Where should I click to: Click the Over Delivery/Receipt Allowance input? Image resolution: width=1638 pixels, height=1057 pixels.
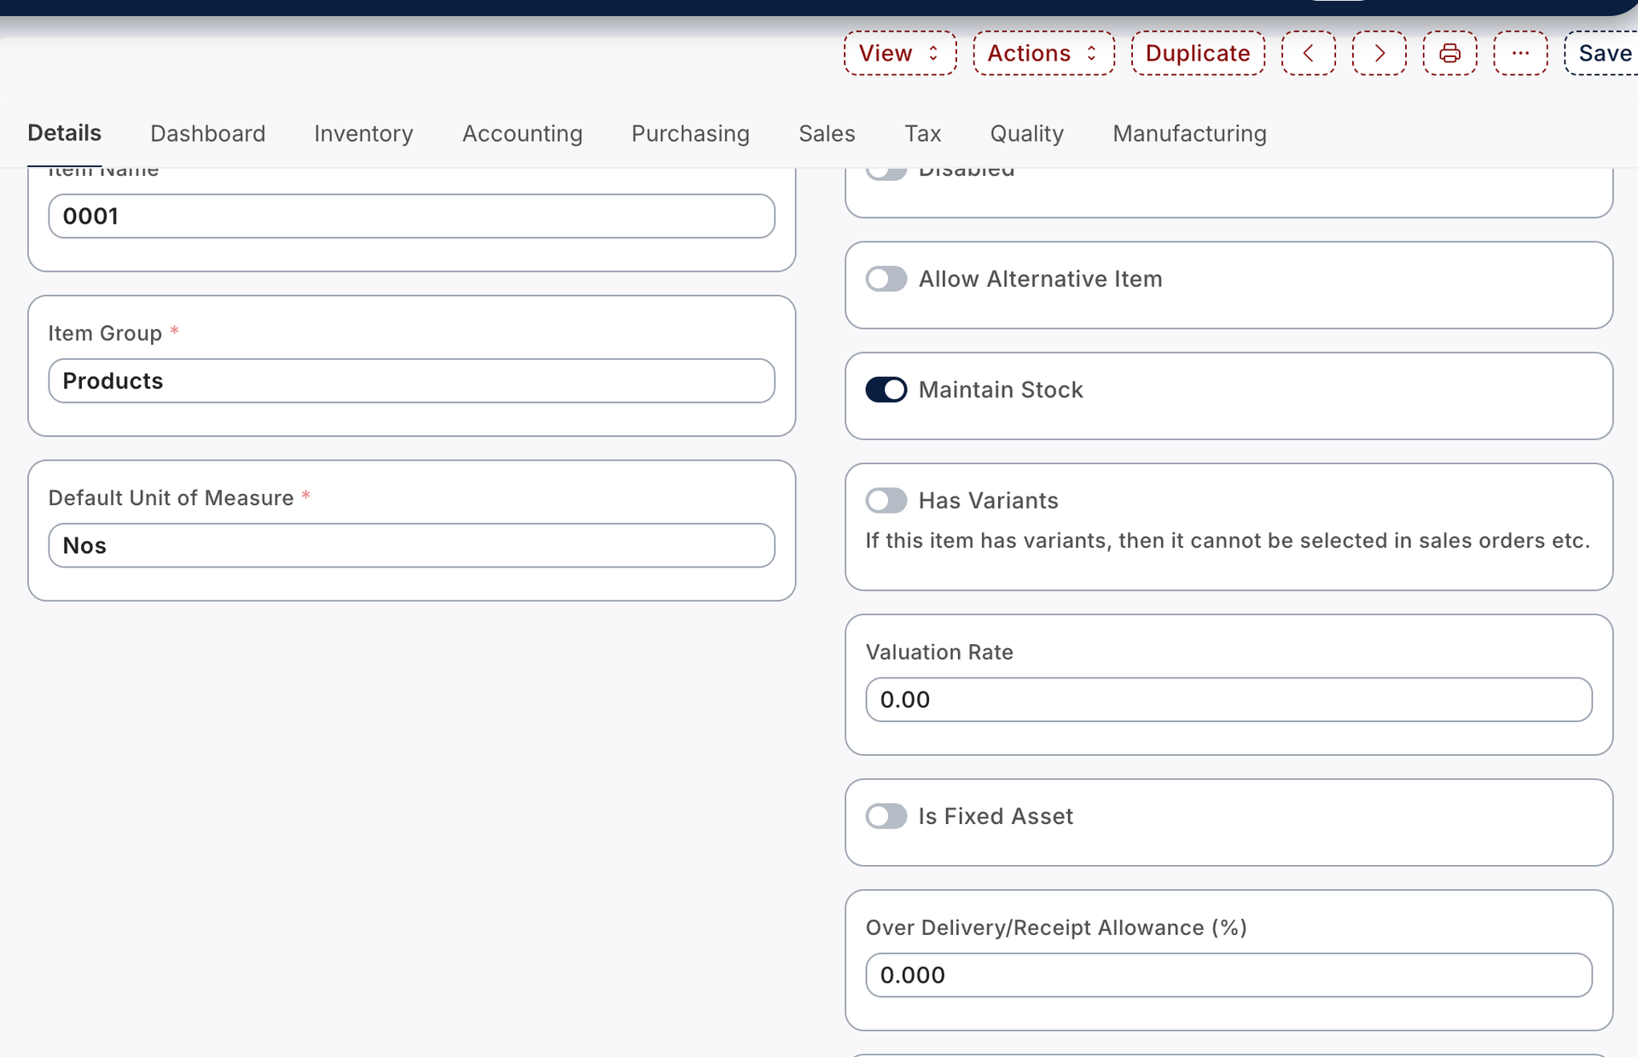point(1228,975)
